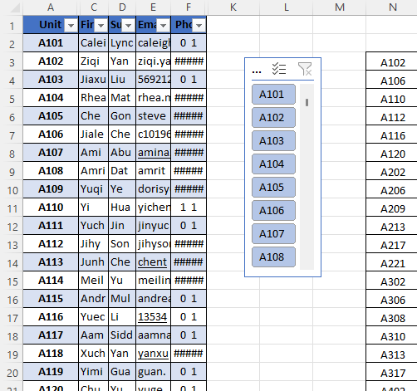
Task: Select slicer item A108
Action: tap(273, 257)
